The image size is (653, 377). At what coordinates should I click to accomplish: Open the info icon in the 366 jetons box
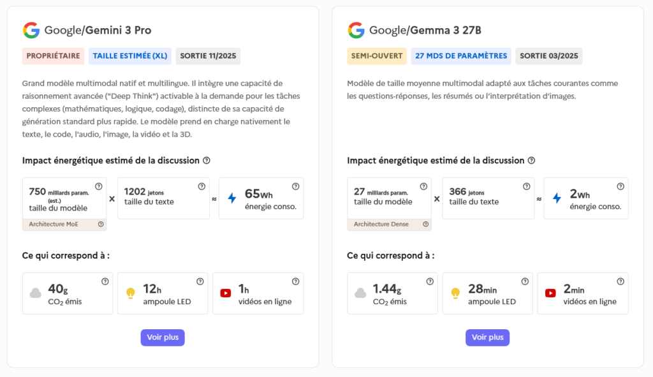[x=526, y=186]
